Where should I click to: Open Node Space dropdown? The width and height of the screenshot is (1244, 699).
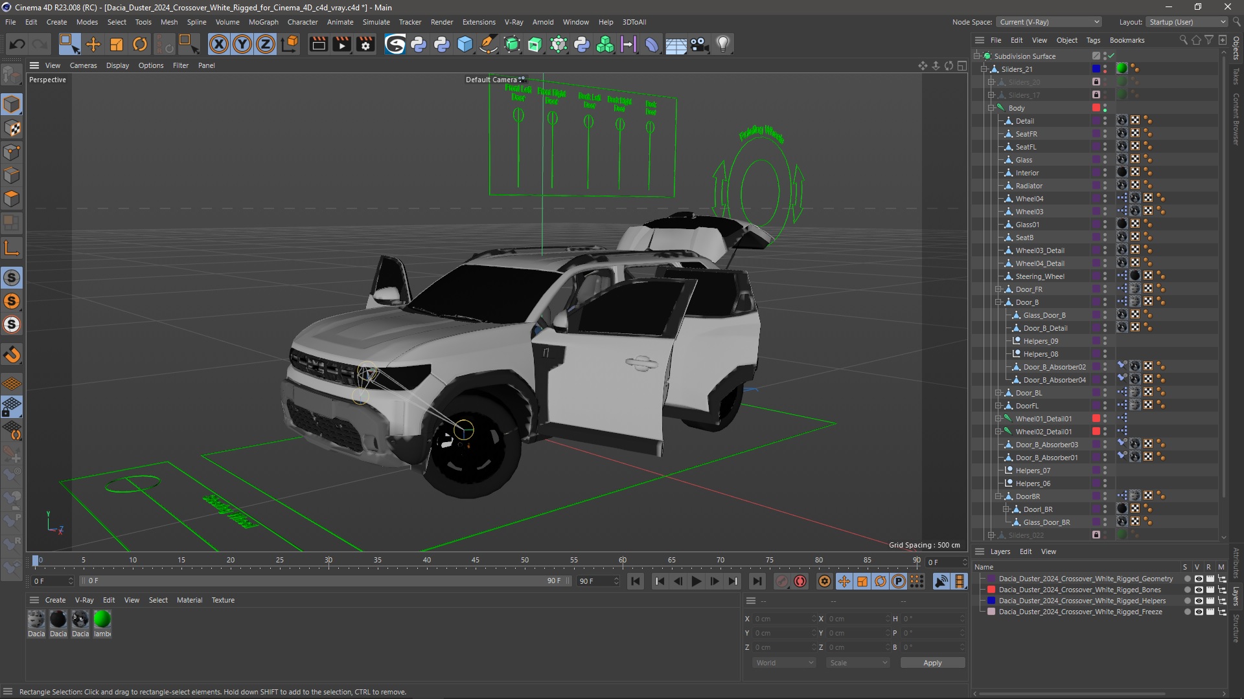pyautogui.click(x=1049, y=22)
